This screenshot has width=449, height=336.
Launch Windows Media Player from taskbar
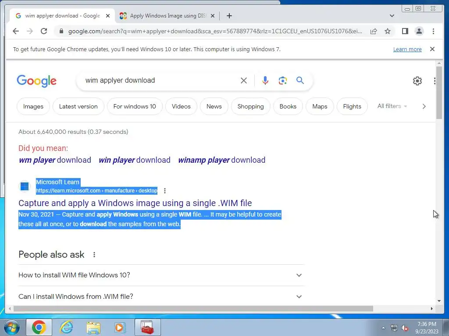[x=120, y=327]
